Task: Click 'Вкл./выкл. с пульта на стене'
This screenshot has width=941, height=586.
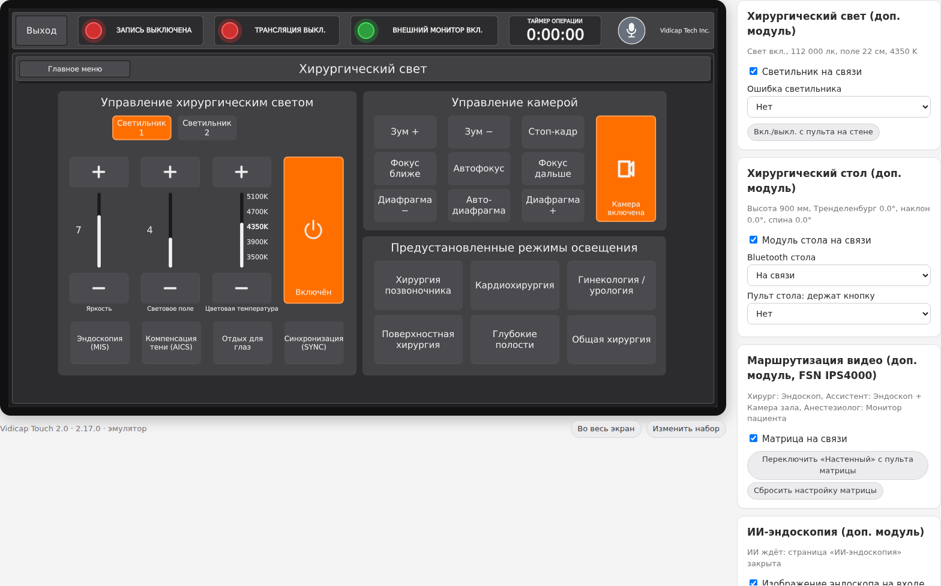Action: coord(813,132)
